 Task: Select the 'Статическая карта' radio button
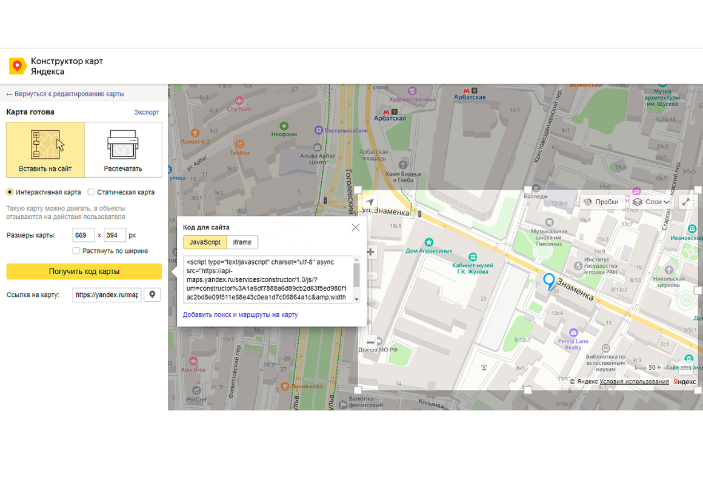[x=91, y=192]
